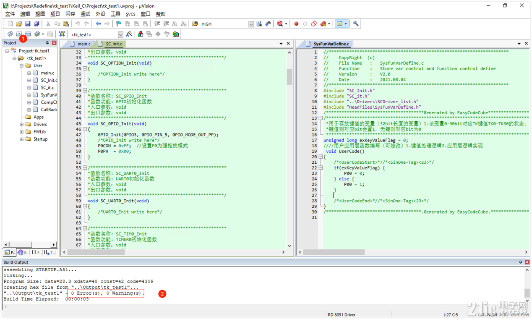Switch to the Functions tab at panel bottom
The image size is (532, 319).
(37, 253)
